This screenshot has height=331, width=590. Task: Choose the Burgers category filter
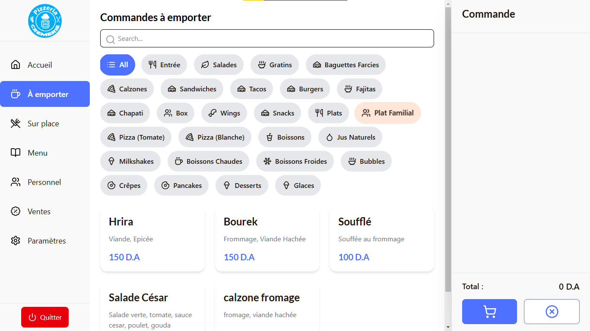coord(305,89)
